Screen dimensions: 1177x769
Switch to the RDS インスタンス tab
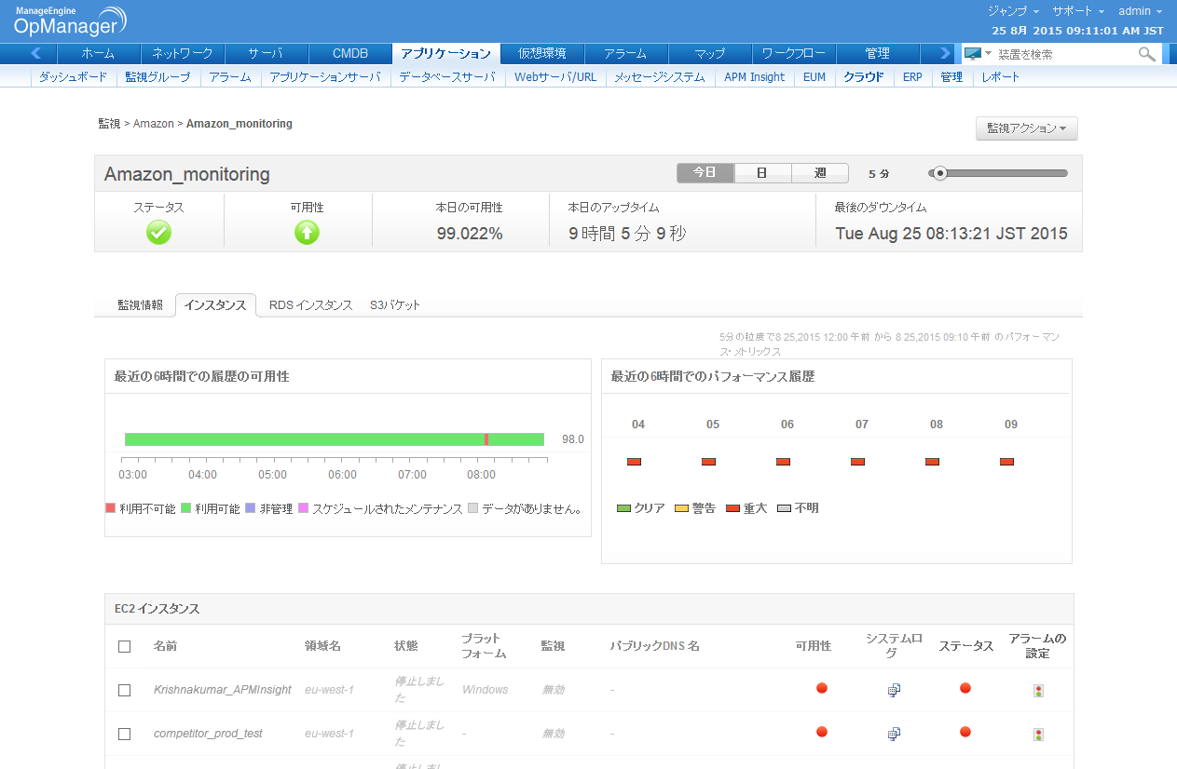(x=310, y=305)
